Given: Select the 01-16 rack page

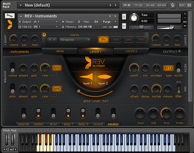Looking at the screenshot, I should tap(127, 5).
